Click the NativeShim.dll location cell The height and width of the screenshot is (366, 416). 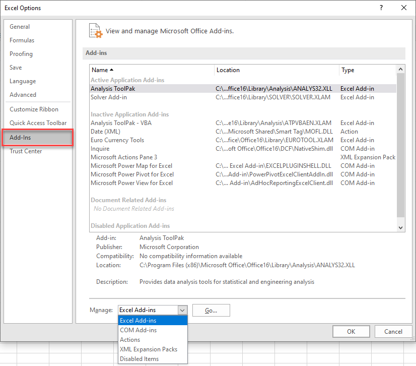[x=274, y=149]
